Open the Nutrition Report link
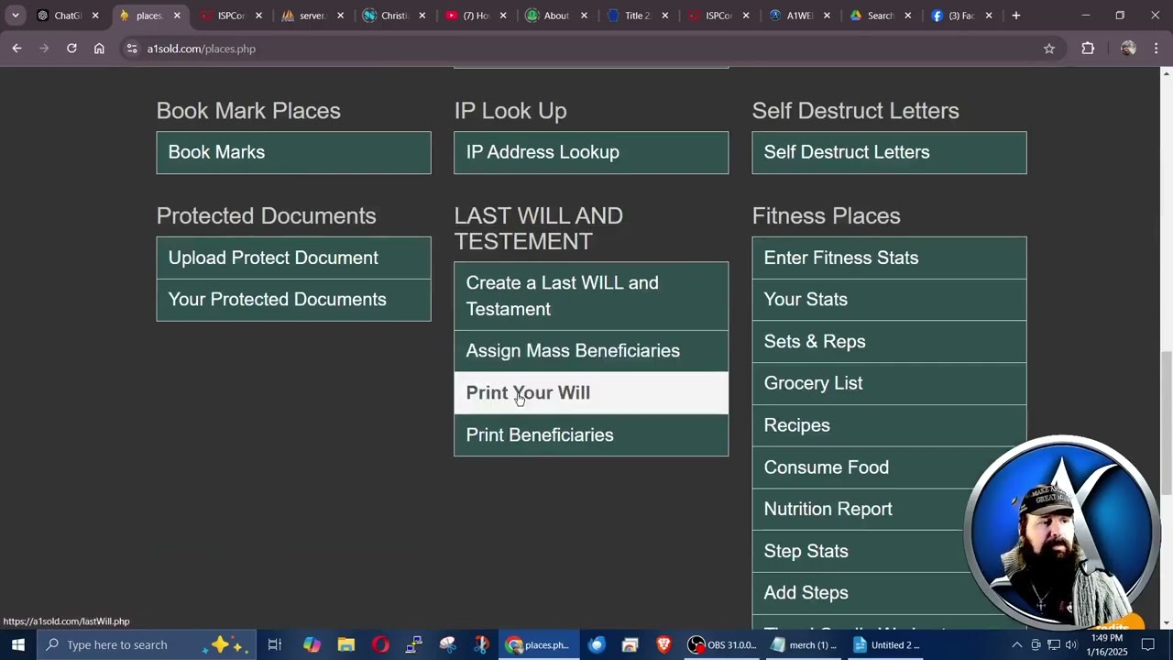The width and height of the screenshot is (1173, 660). pos(889,509)
